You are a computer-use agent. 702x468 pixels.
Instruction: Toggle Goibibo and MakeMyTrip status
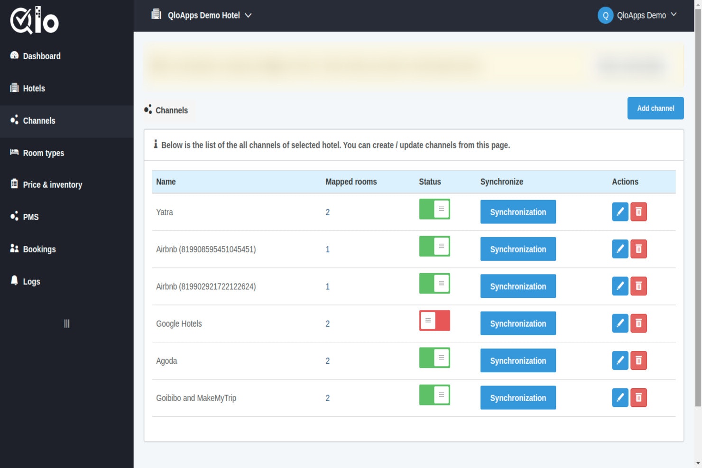point(434,395)
